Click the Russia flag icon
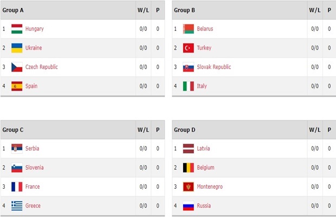The image size is (336, 217). click(x=189, y=206)
